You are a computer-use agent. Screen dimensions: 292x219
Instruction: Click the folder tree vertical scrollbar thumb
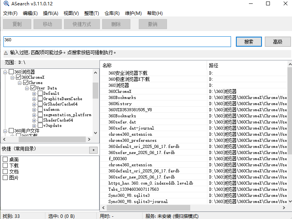point(96,90)
